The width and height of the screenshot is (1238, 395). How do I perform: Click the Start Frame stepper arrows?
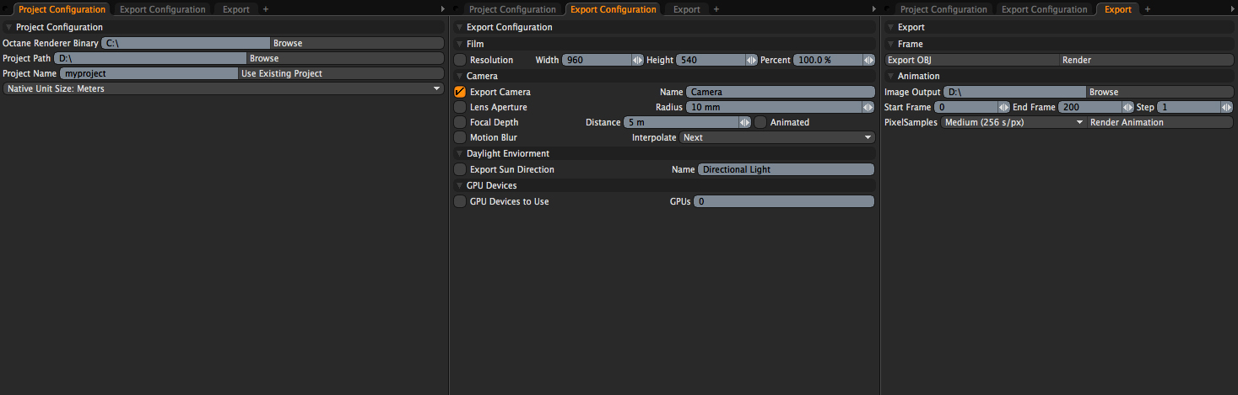point(1003,108)
